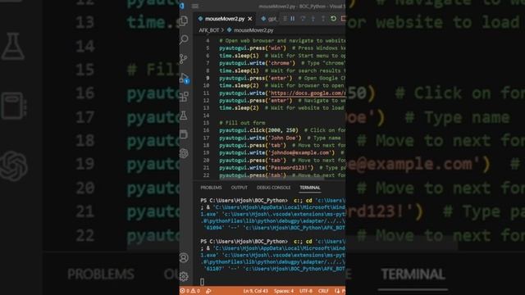The height and width of the screenshot is (295, 525).
Task: Open errors and warnings count in status bar
Action: click(x=189, y=291)
